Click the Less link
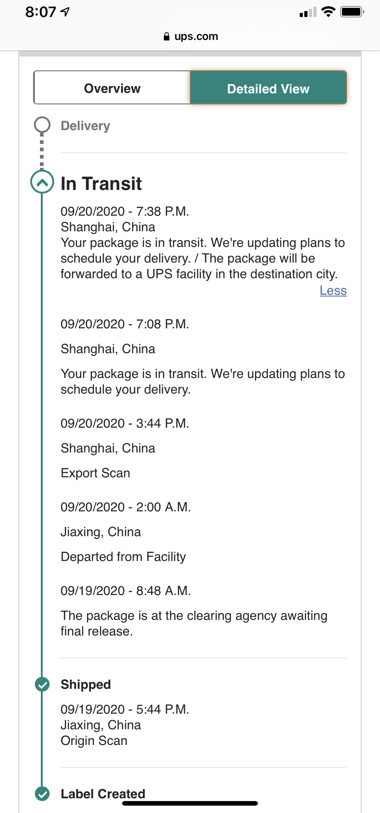 pyautogui.click(x=333, y=291)
